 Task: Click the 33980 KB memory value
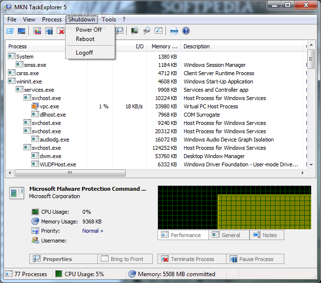coord(166,106)
